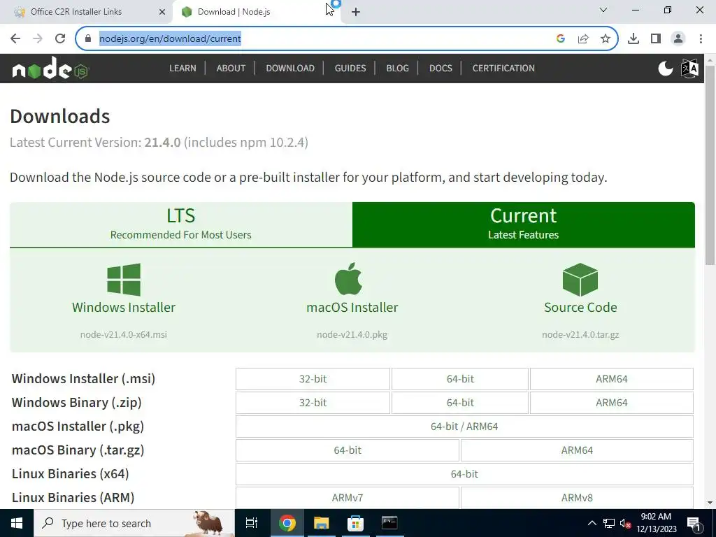Open Chrome downloads icon
The width and height of the screenshot is (716, 537).
click(633, 38)
